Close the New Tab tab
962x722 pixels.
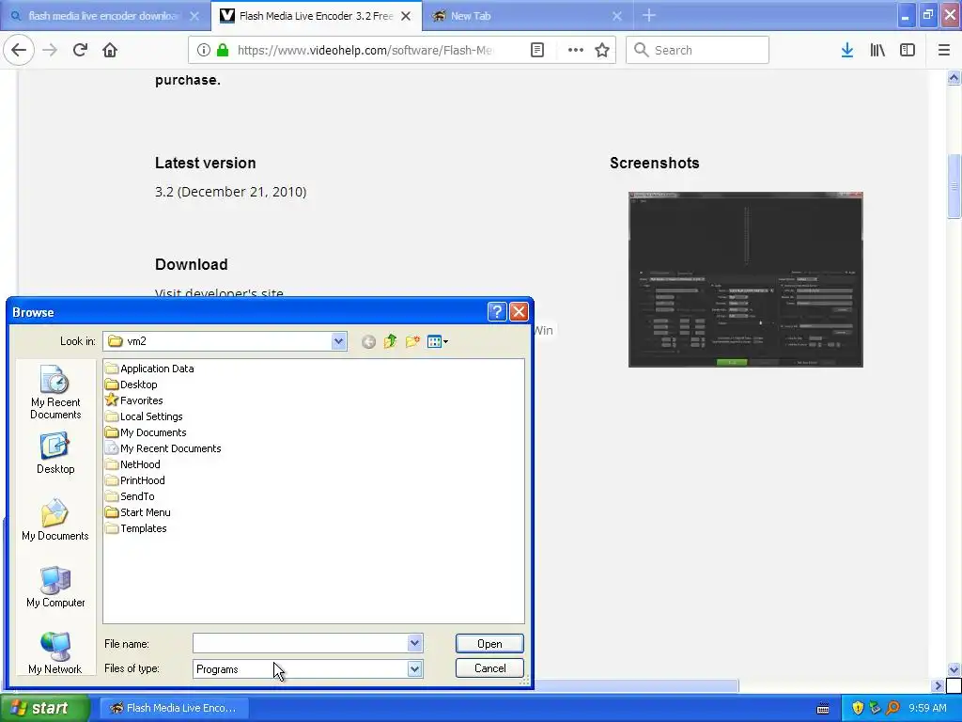(617, 16)
